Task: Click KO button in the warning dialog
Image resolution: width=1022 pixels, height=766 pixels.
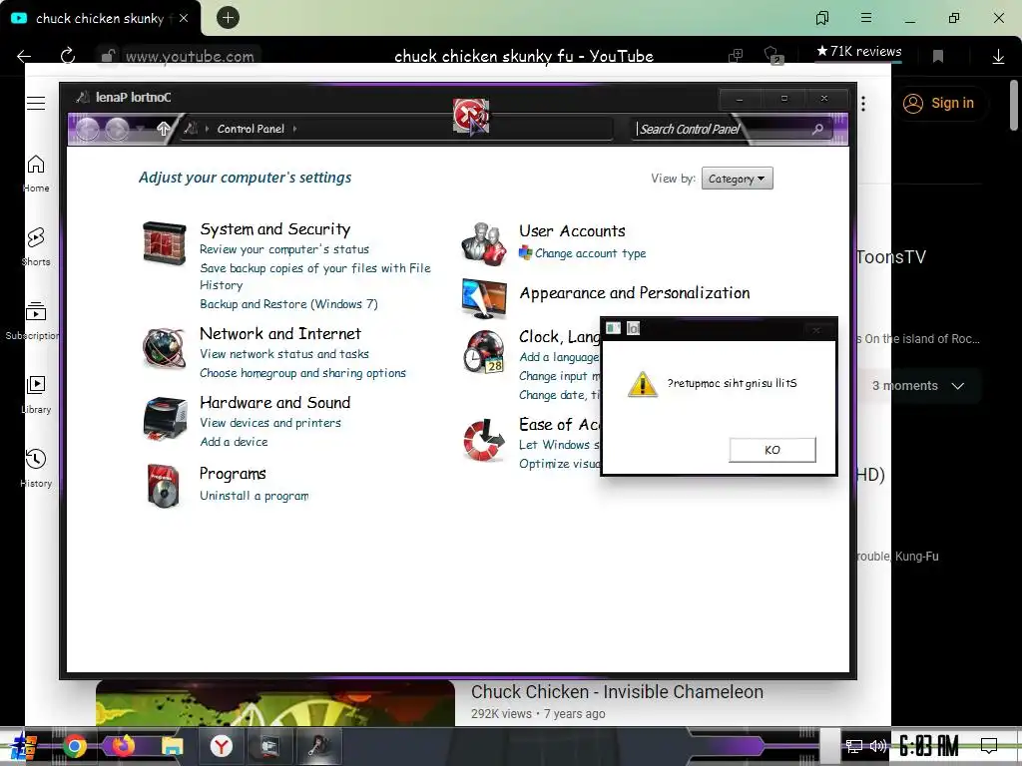Action: (x=772, y=450)
